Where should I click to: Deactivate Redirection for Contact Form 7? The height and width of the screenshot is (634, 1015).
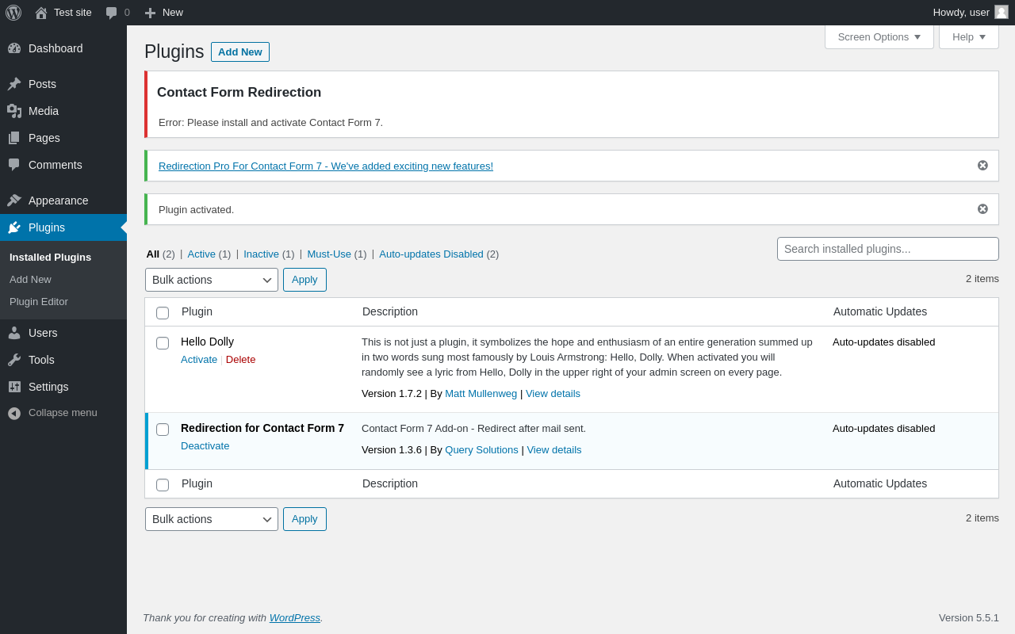click(x=205, y=446)
